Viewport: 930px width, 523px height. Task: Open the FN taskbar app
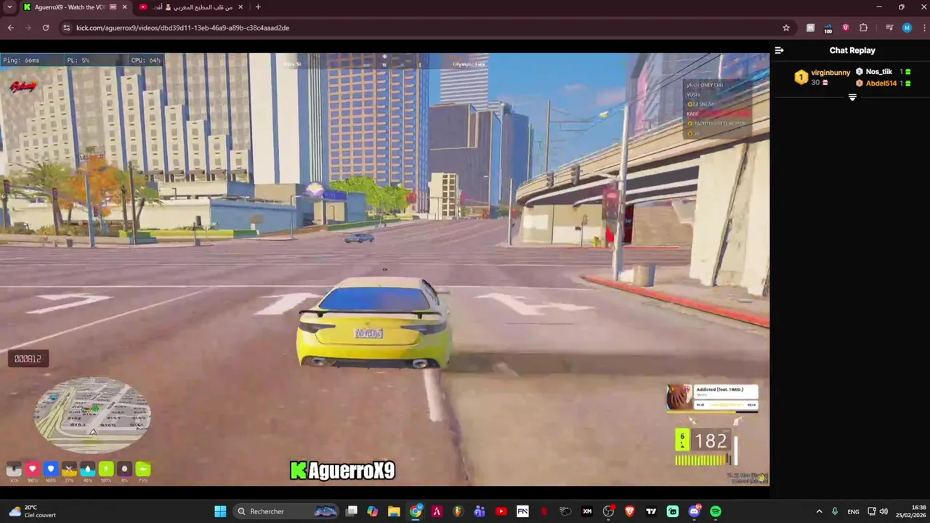coord(522,511)
